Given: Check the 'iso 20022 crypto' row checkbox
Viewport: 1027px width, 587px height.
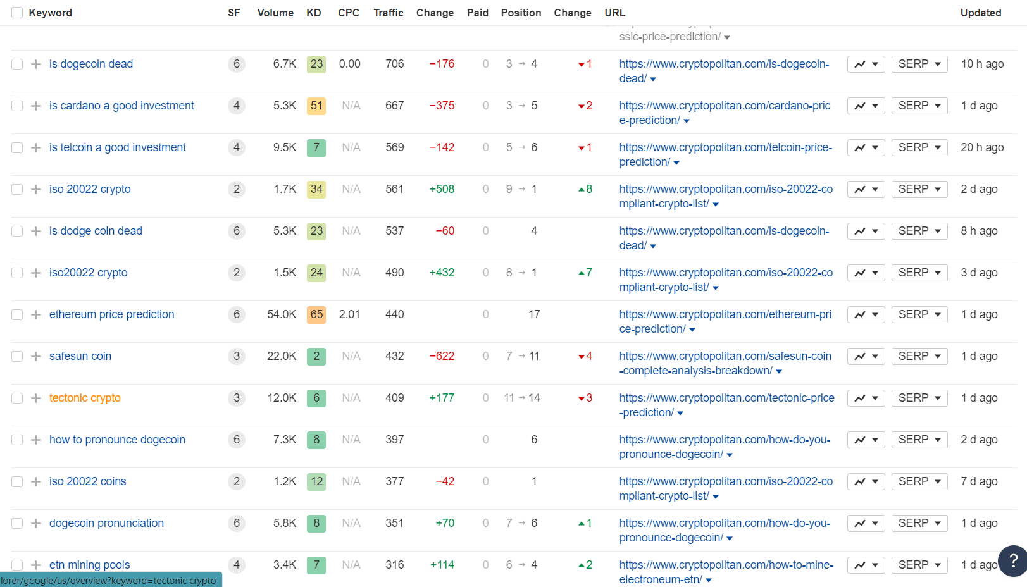Looking at the screenshot, I should pyautogui.click(x=17, y=189).
